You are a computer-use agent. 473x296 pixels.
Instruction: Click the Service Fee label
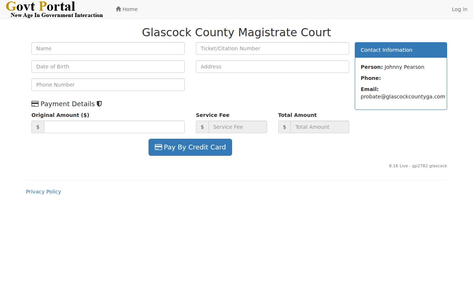pyautogui.click(x=212, y=115)
